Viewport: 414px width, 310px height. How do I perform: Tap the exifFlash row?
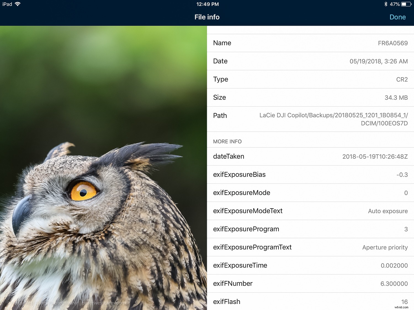[310, 302]
